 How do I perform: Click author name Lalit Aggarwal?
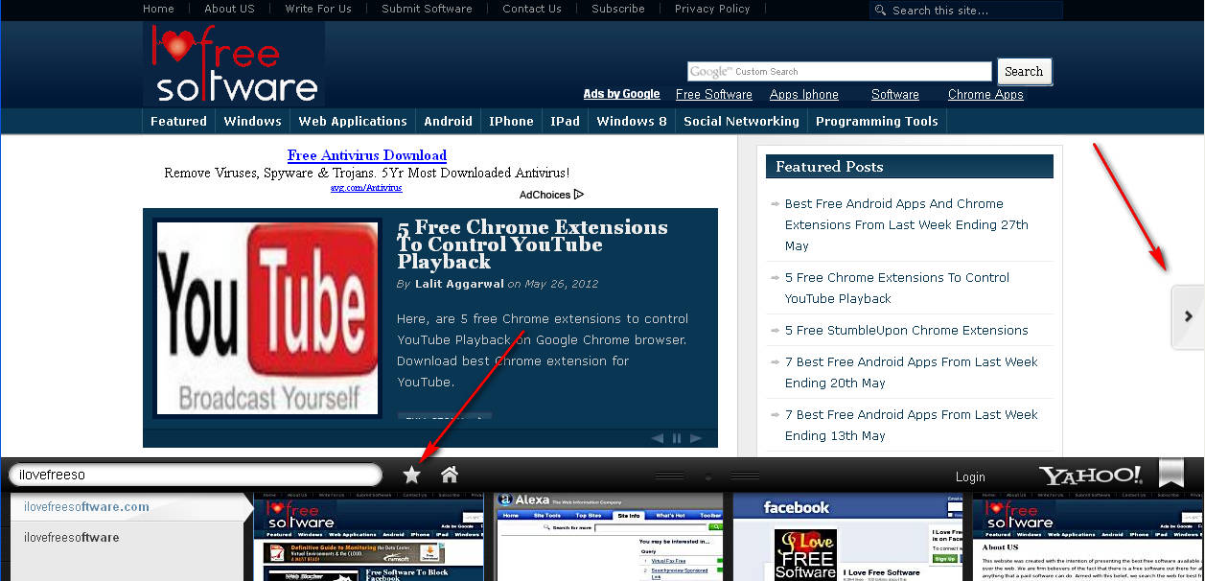coord(460,284)
